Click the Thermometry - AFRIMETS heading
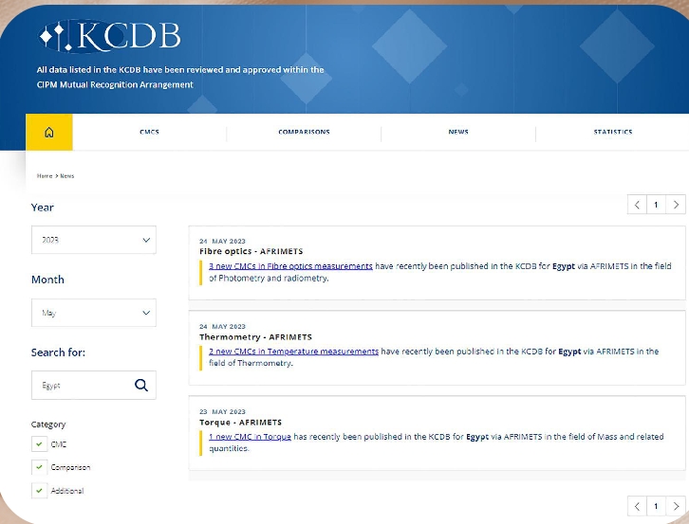Screen dimensions: 689x524 tap(255, 337)
